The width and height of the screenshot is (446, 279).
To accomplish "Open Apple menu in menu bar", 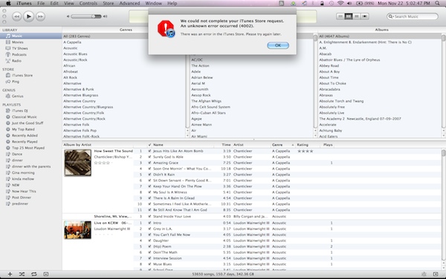I will point(8,4).
